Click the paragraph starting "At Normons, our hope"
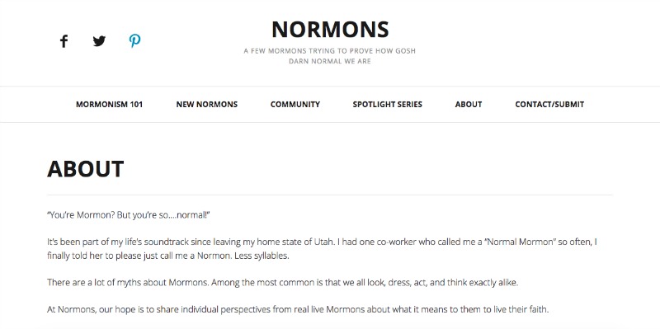The image size is (660, 329). point(298,310)
